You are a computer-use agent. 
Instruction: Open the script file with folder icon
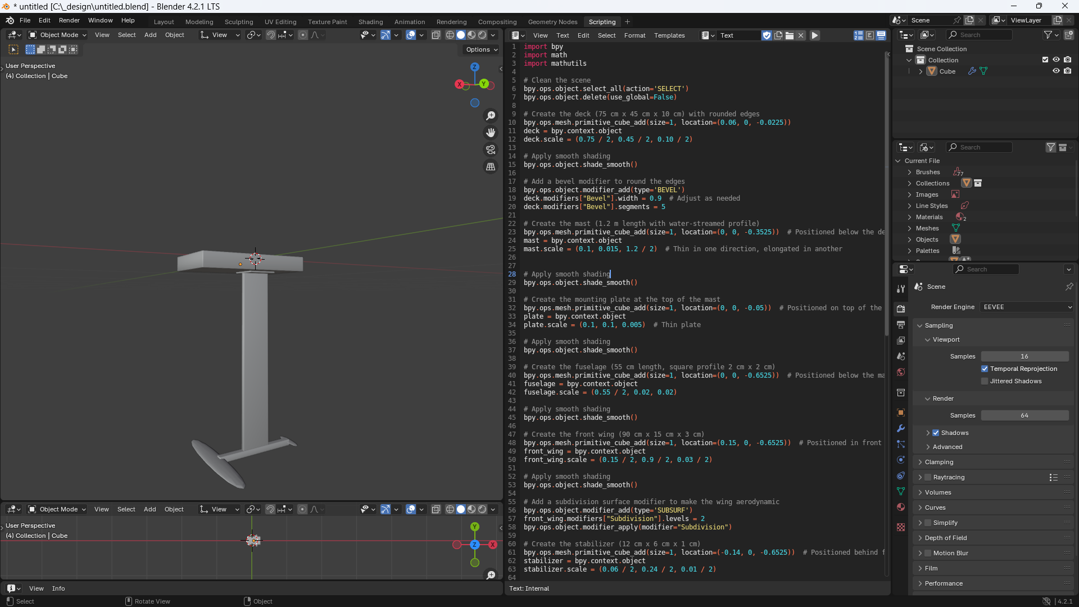pyautogui.click(x=790, y=35)
